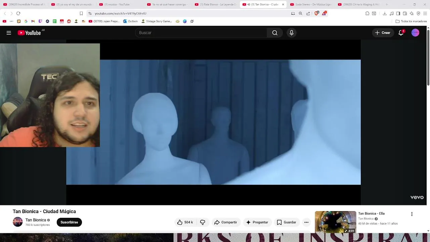Viewport: 430px width, 242px height.
Task: Reload the page in the browser
Action: [18, 13]
